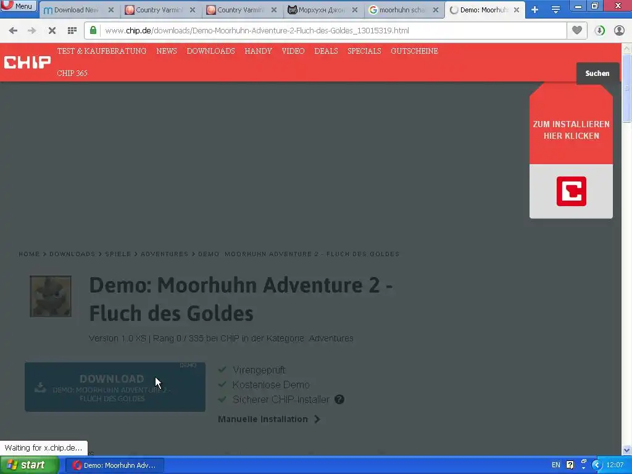Close the first Country Varmint tab

tap(193, 10)
